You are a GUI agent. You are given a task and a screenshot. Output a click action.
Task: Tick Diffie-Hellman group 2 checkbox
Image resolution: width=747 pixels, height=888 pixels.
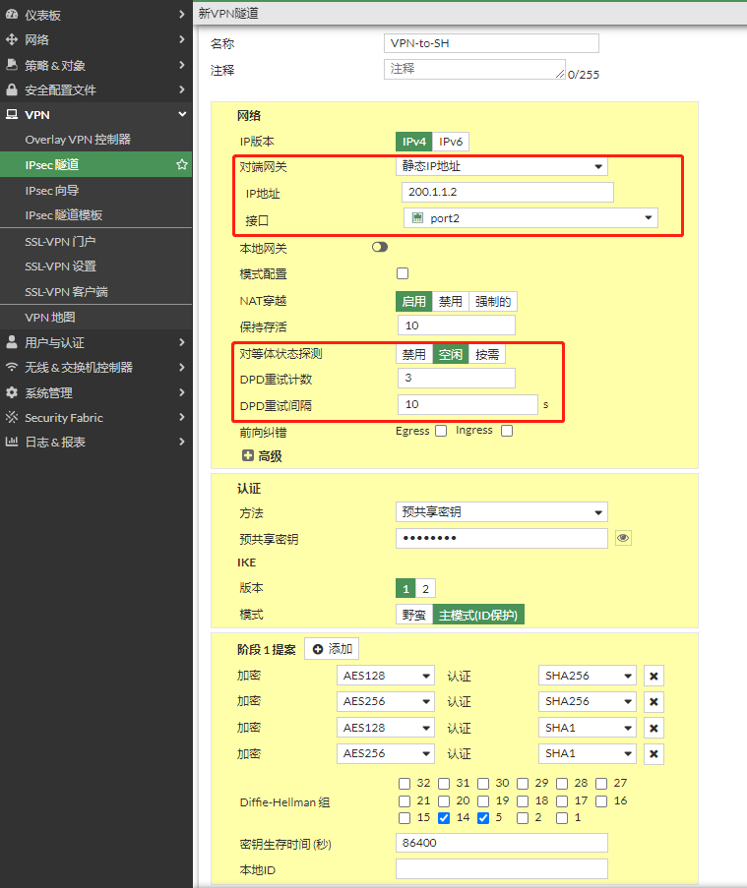(x=523, y=818)
